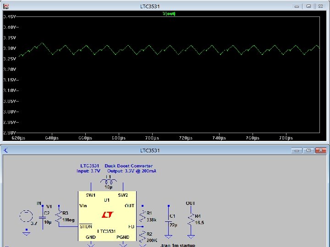
Task: Click the 1Meg value of R3
Action: (68, 220)
